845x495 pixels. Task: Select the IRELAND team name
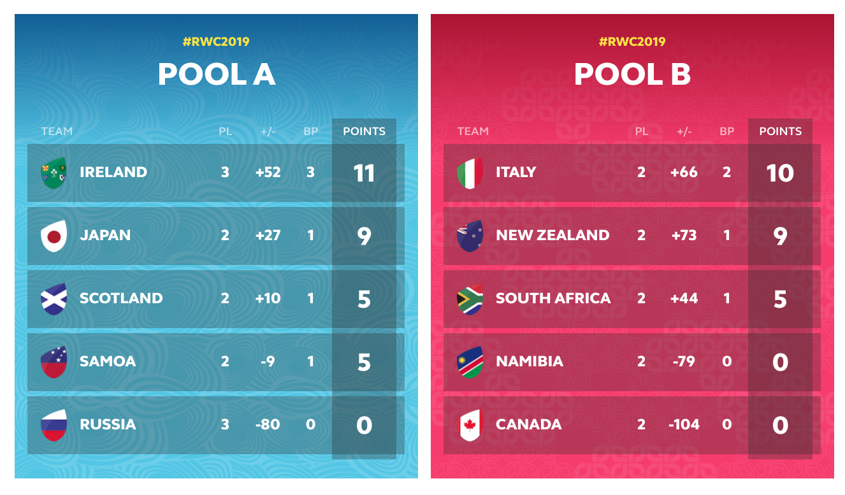113,172
